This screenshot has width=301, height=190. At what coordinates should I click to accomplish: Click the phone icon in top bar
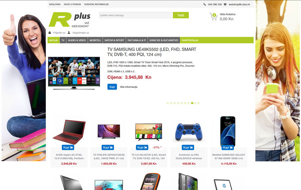pyautogui.click(x=205, y=4)
